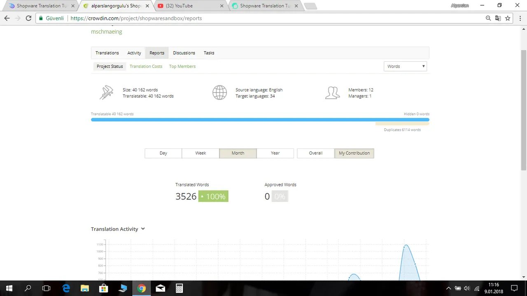
Task: Switch to the (32) YouTube tab
Action: 191,6
